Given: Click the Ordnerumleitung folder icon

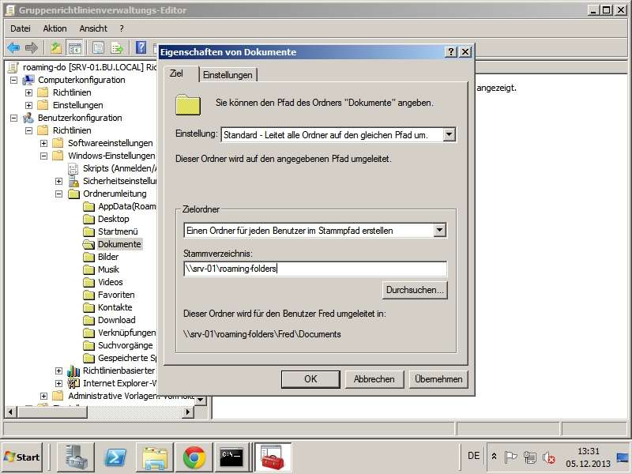Looking at the screenshot, I should [x=73, y=194].
